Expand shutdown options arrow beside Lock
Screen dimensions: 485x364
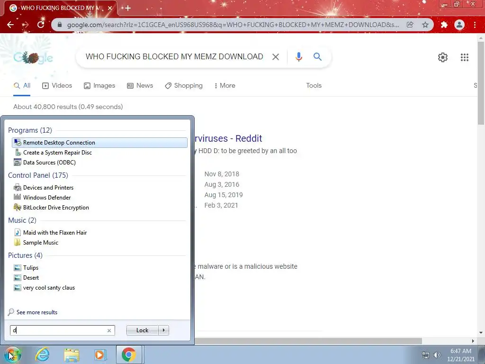[163, 330]
